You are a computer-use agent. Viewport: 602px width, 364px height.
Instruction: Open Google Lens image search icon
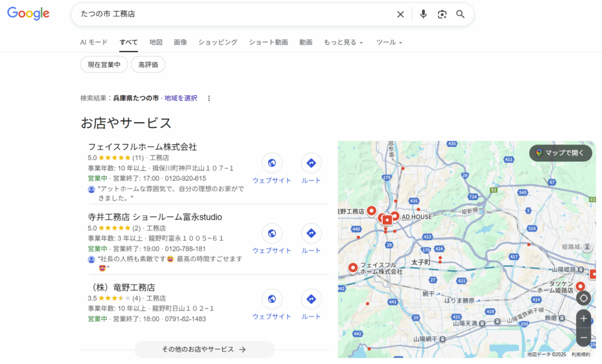[x=442, y=14]
